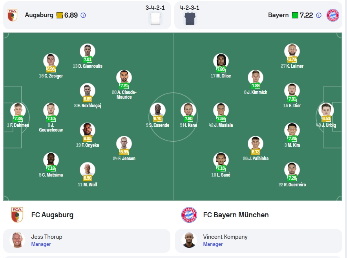Click the Bayern rating info icon
347x258 pixels.
pyautogui.click(x=319, y=15)
